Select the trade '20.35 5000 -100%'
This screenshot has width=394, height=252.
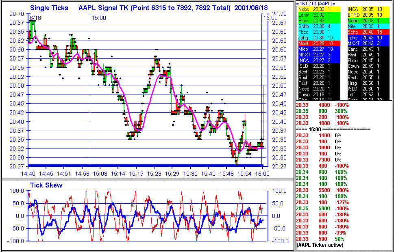(322, 208)
